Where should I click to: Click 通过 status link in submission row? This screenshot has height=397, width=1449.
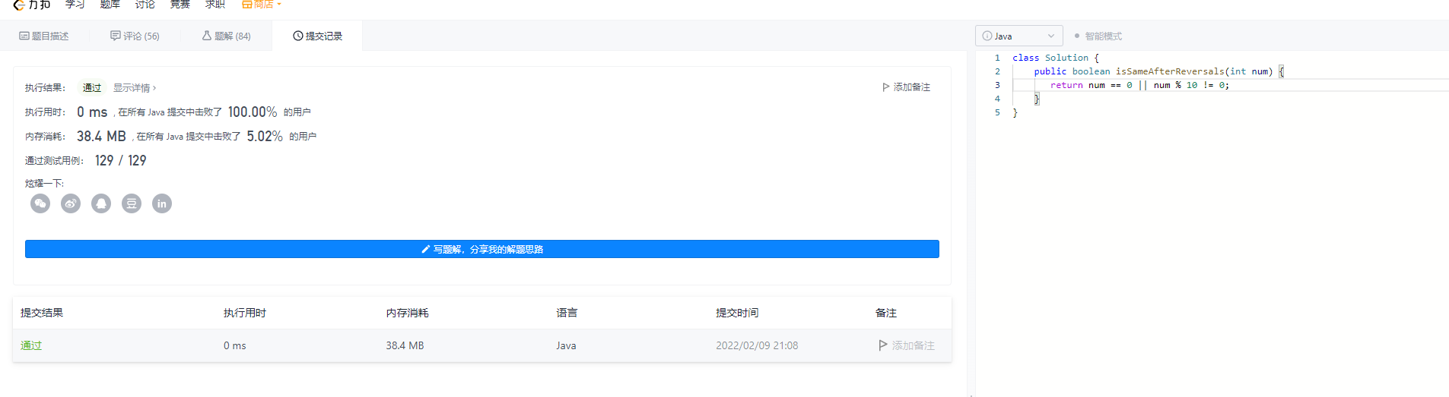(31, 345)
